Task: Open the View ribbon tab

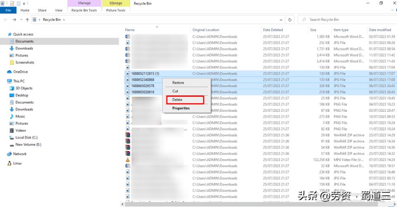Action: (x=58, y=10)
